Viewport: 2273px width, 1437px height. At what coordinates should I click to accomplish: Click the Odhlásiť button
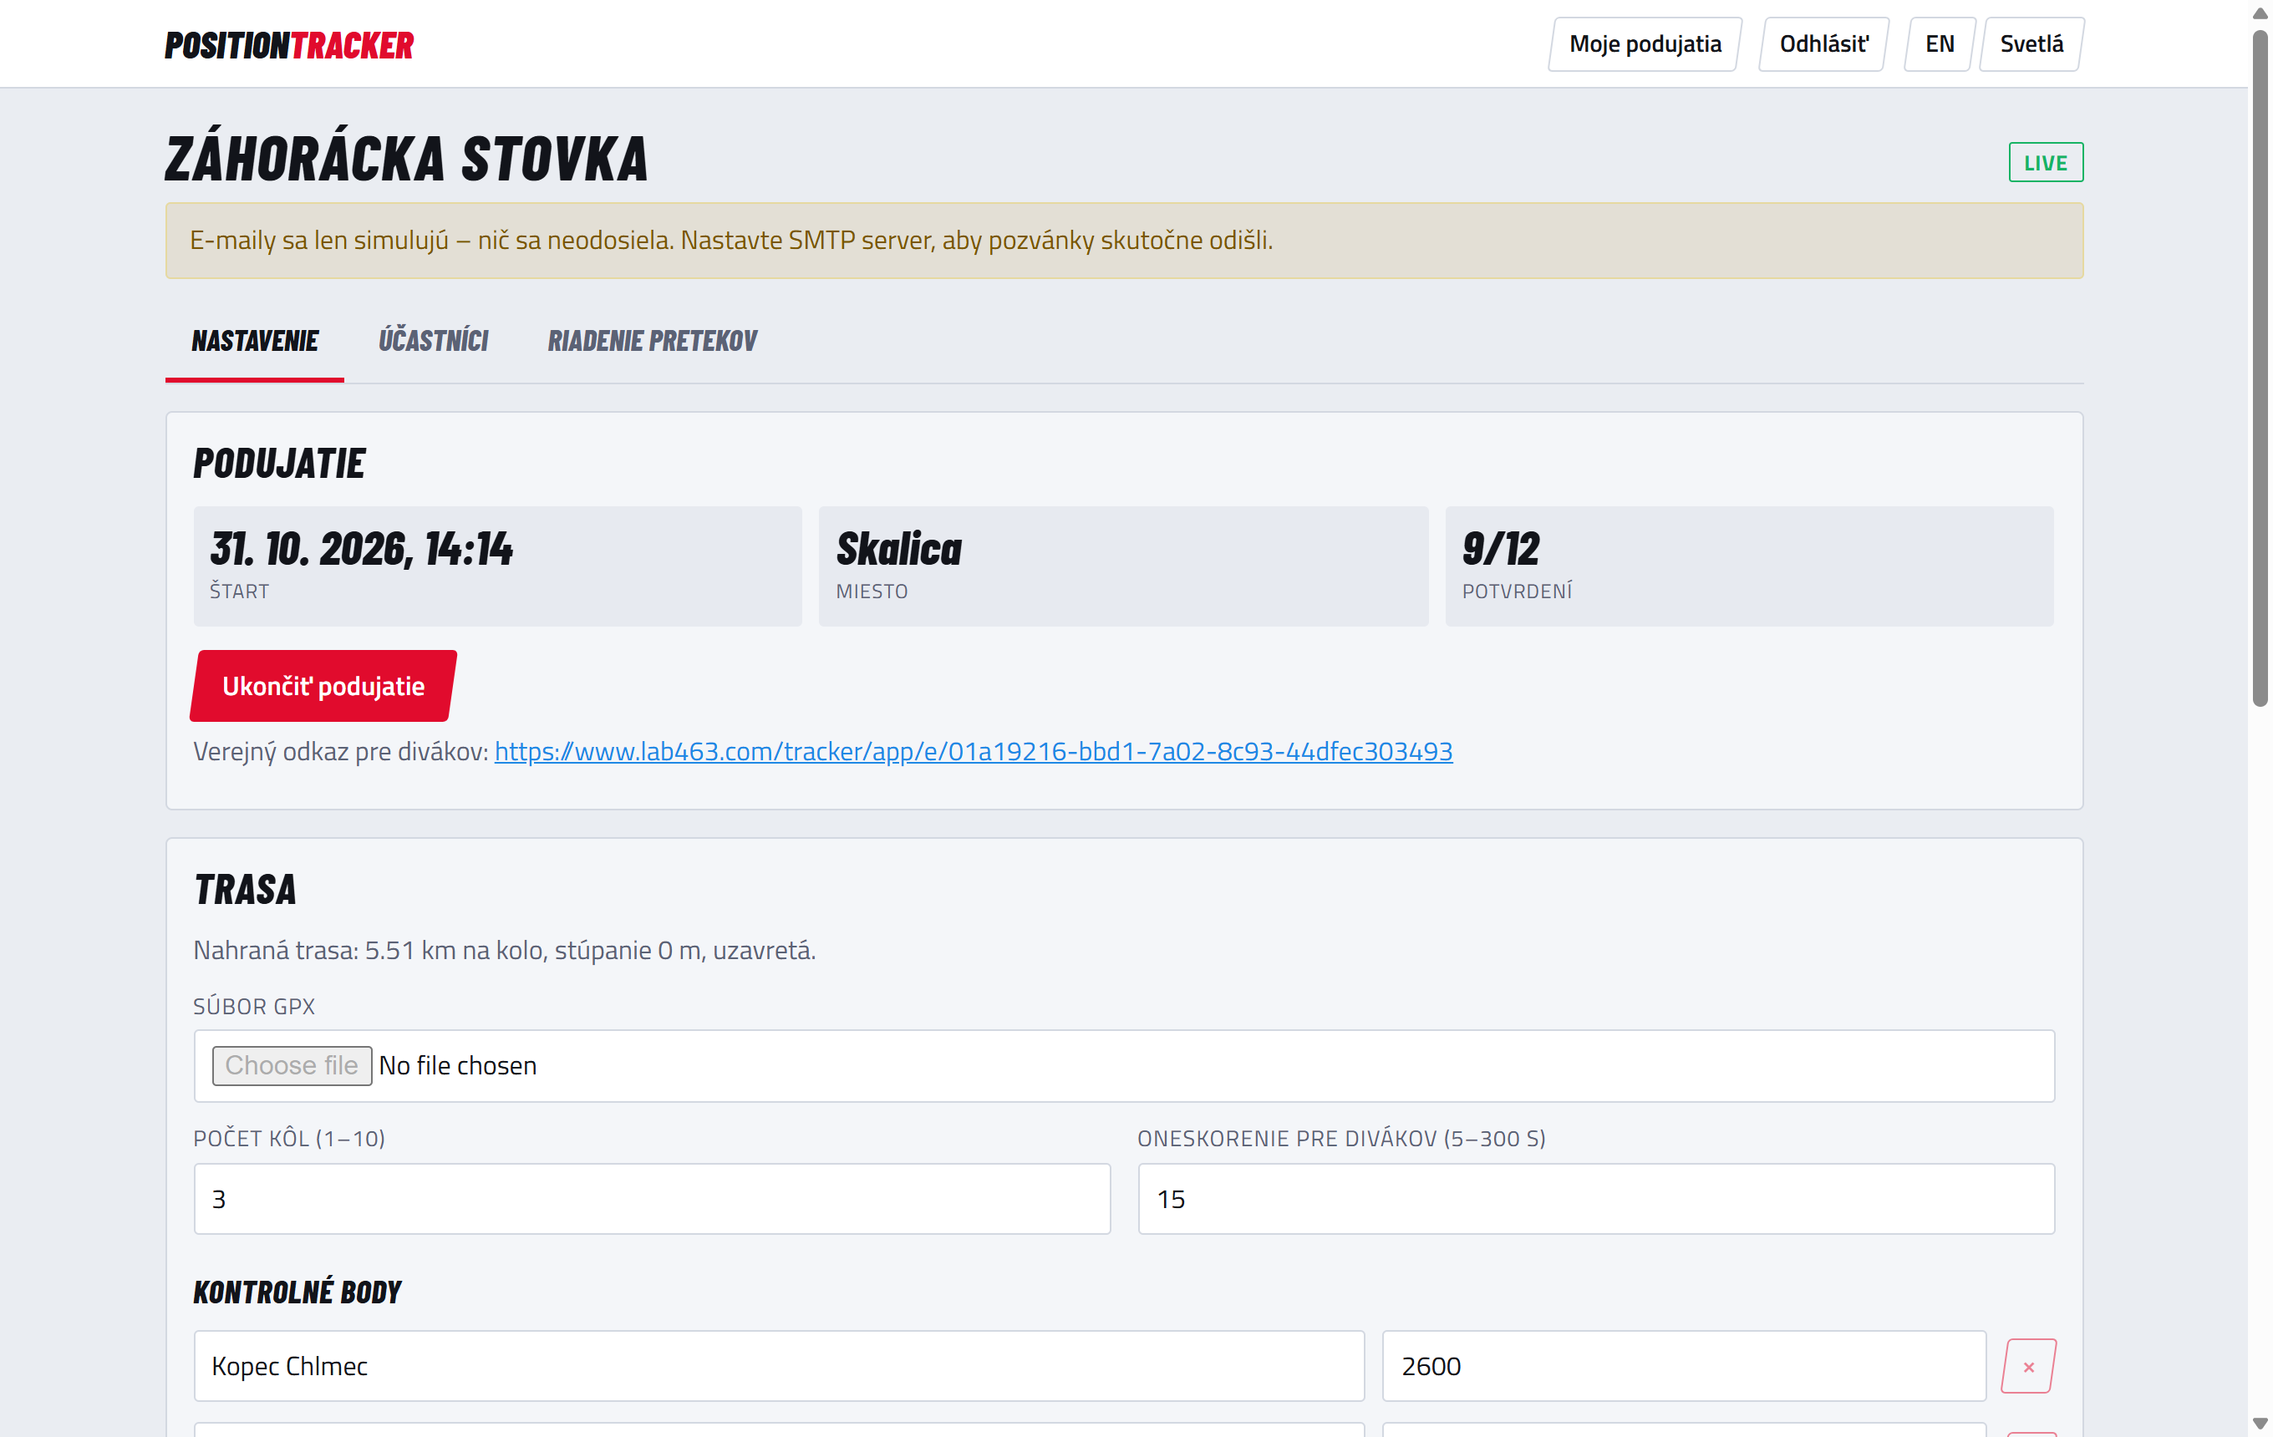1823,44
